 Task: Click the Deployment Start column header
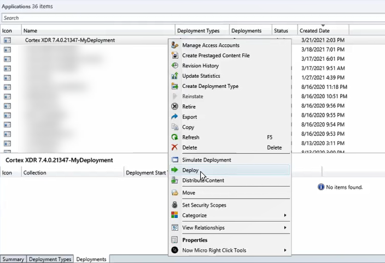click(x=146, y=172)
